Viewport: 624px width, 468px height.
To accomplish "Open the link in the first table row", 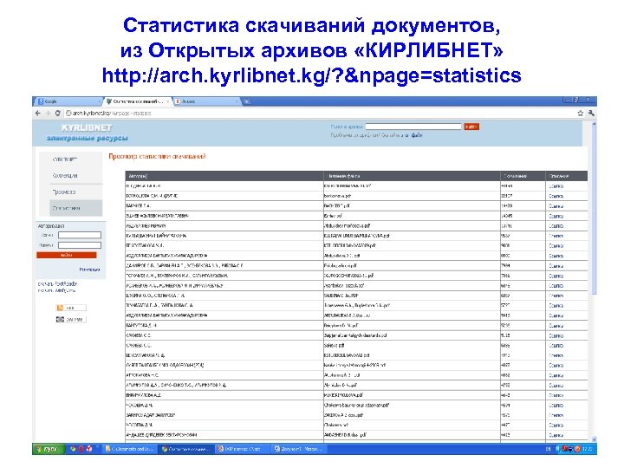I will 556,186.
